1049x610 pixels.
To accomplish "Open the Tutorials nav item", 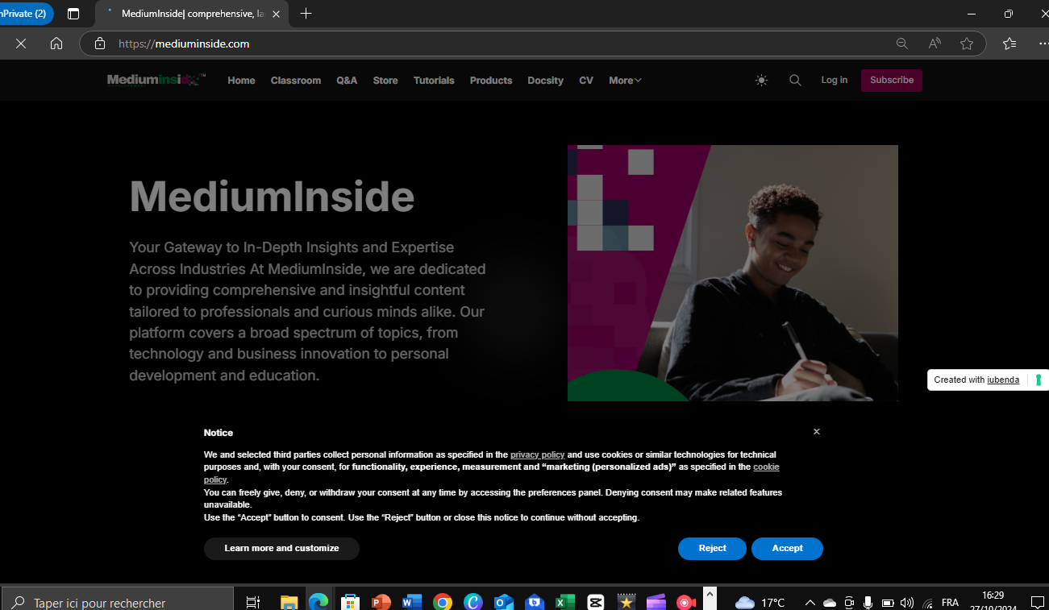I will pyautogui.click(x=434, y=81).
